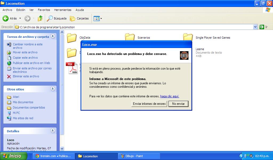Toggle the Carpetas folder pane

[79, 18]
